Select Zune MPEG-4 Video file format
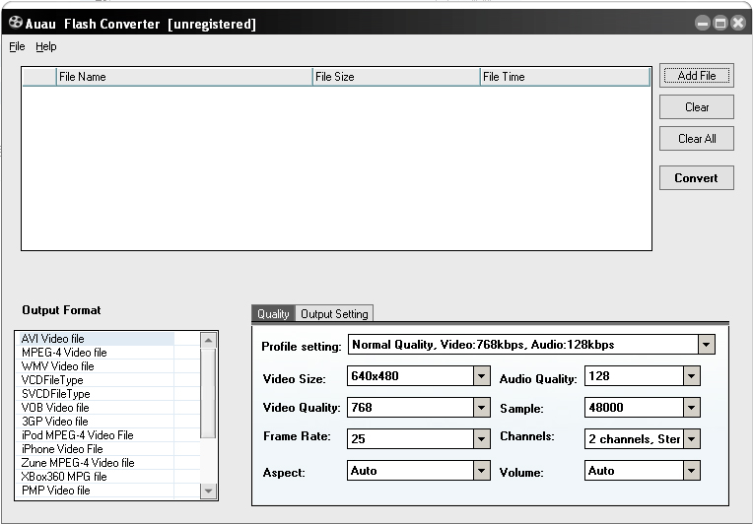Image resolution: width=753 pixels, height=524 pixels. tap(95, 463)
